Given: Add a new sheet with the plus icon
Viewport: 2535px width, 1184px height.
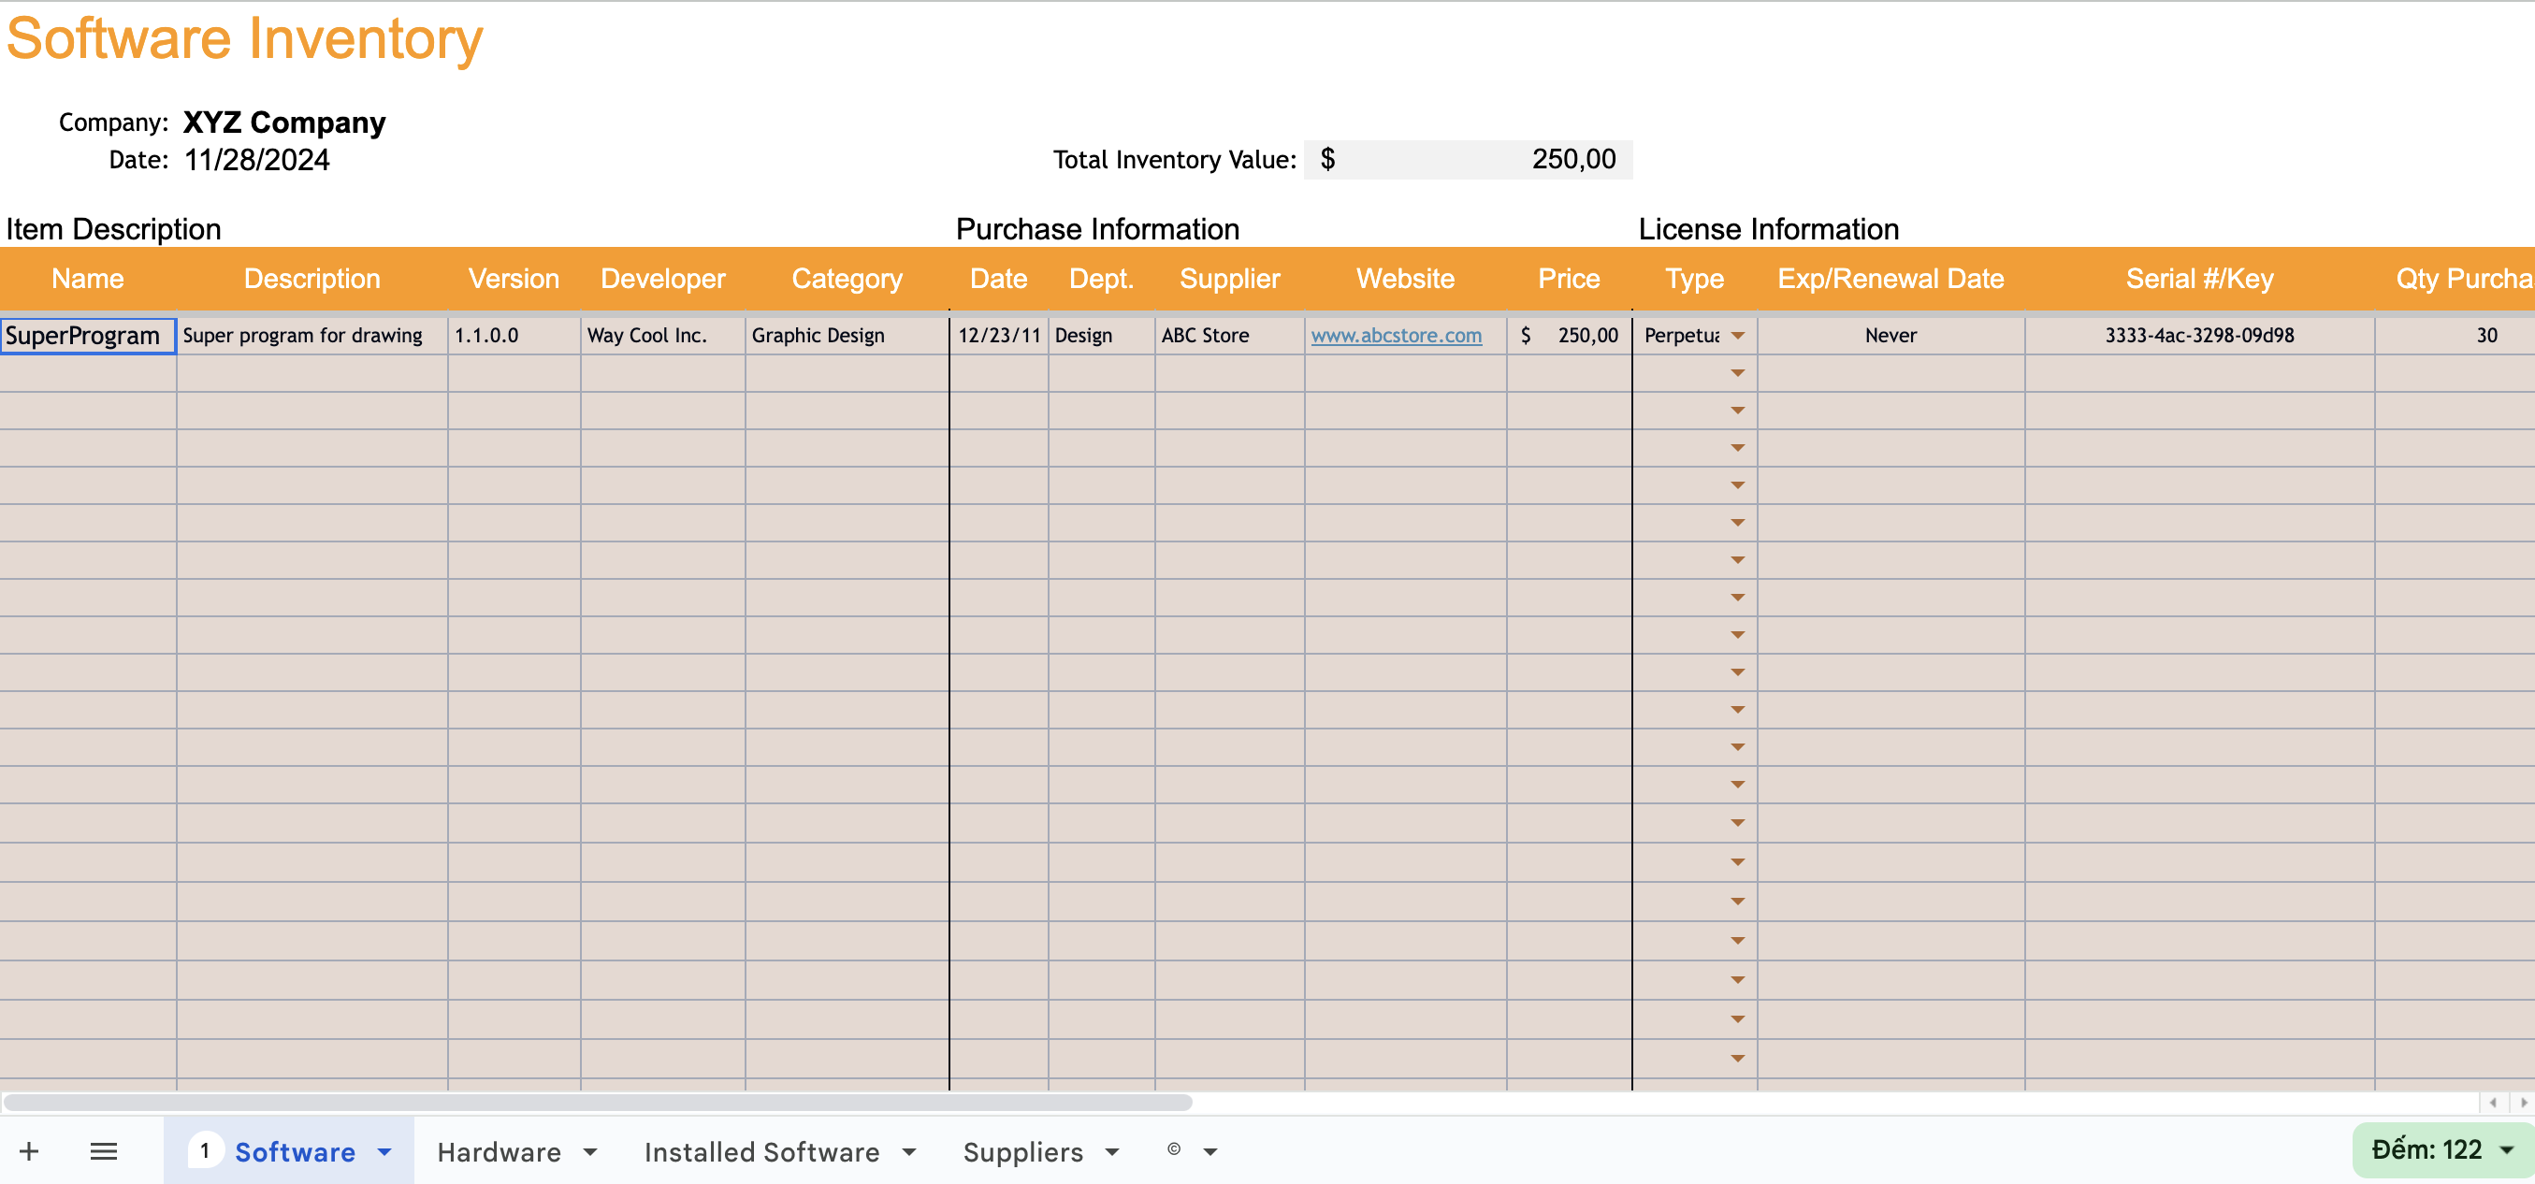Looking at the screenshot, I should pyautogui.click(x=30, y=1150).
